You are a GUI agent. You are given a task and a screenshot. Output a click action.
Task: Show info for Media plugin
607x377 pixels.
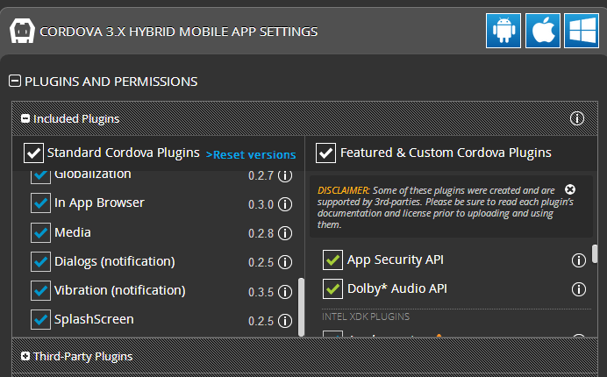click(x=285, y=233)
